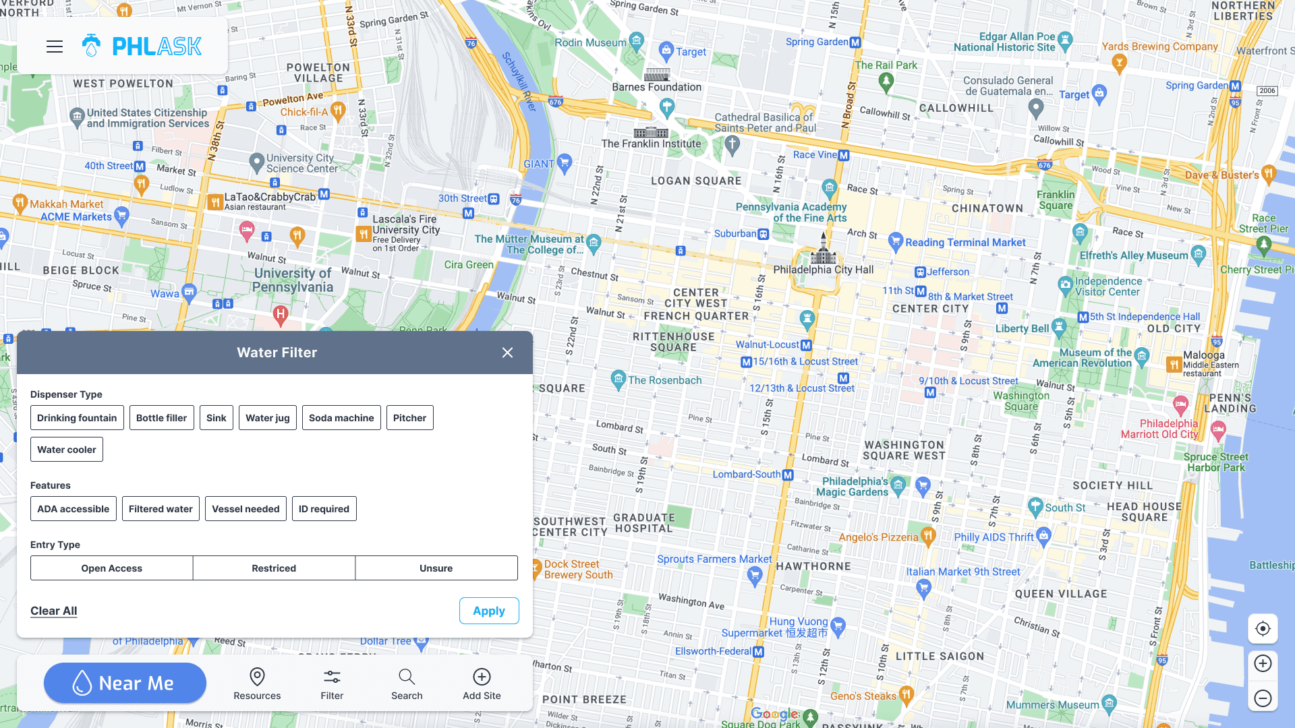Viewport: 1295px width, 728px height.
Task: Open Resources pin icon
Action: (257, 677)
